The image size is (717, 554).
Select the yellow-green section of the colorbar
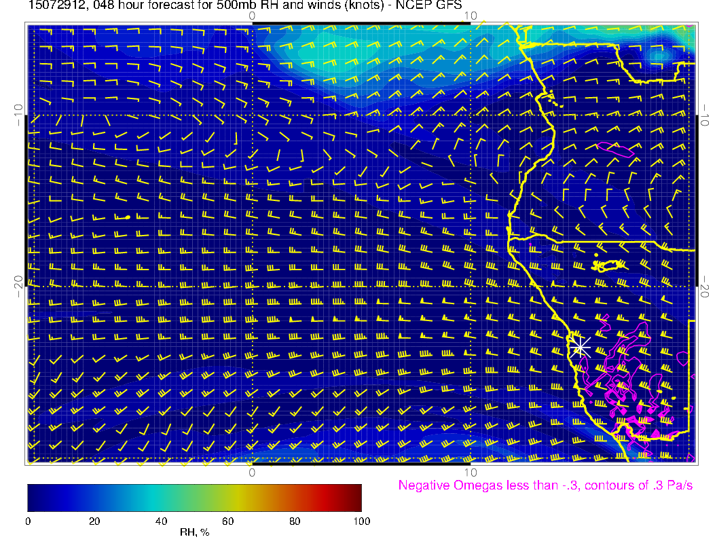[x=224, y=498]
